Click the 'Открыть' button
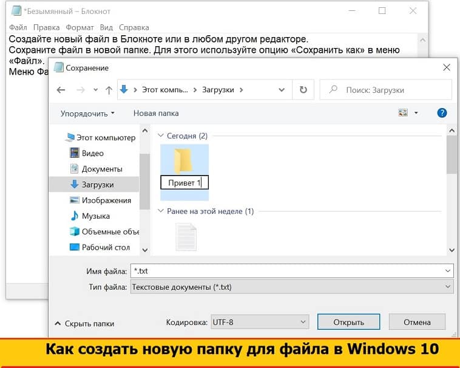This screenshot has height=368, width=460. click(348, 322)
